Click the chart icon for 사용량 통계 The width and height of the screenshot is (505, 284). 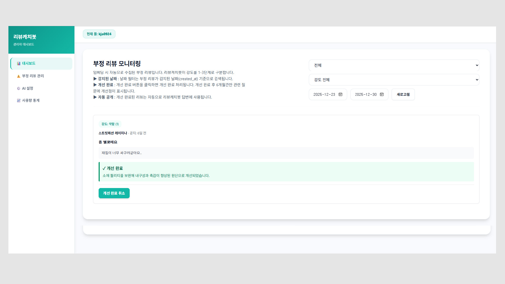19,100
